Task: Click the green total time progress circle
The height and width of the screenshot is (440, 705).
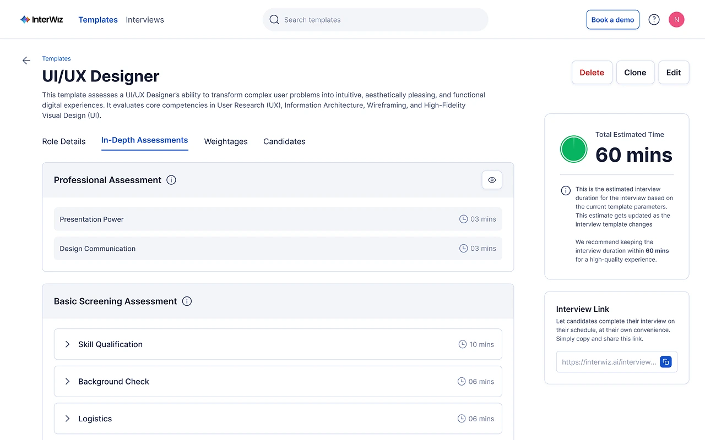Action: (x=574, y=150)
